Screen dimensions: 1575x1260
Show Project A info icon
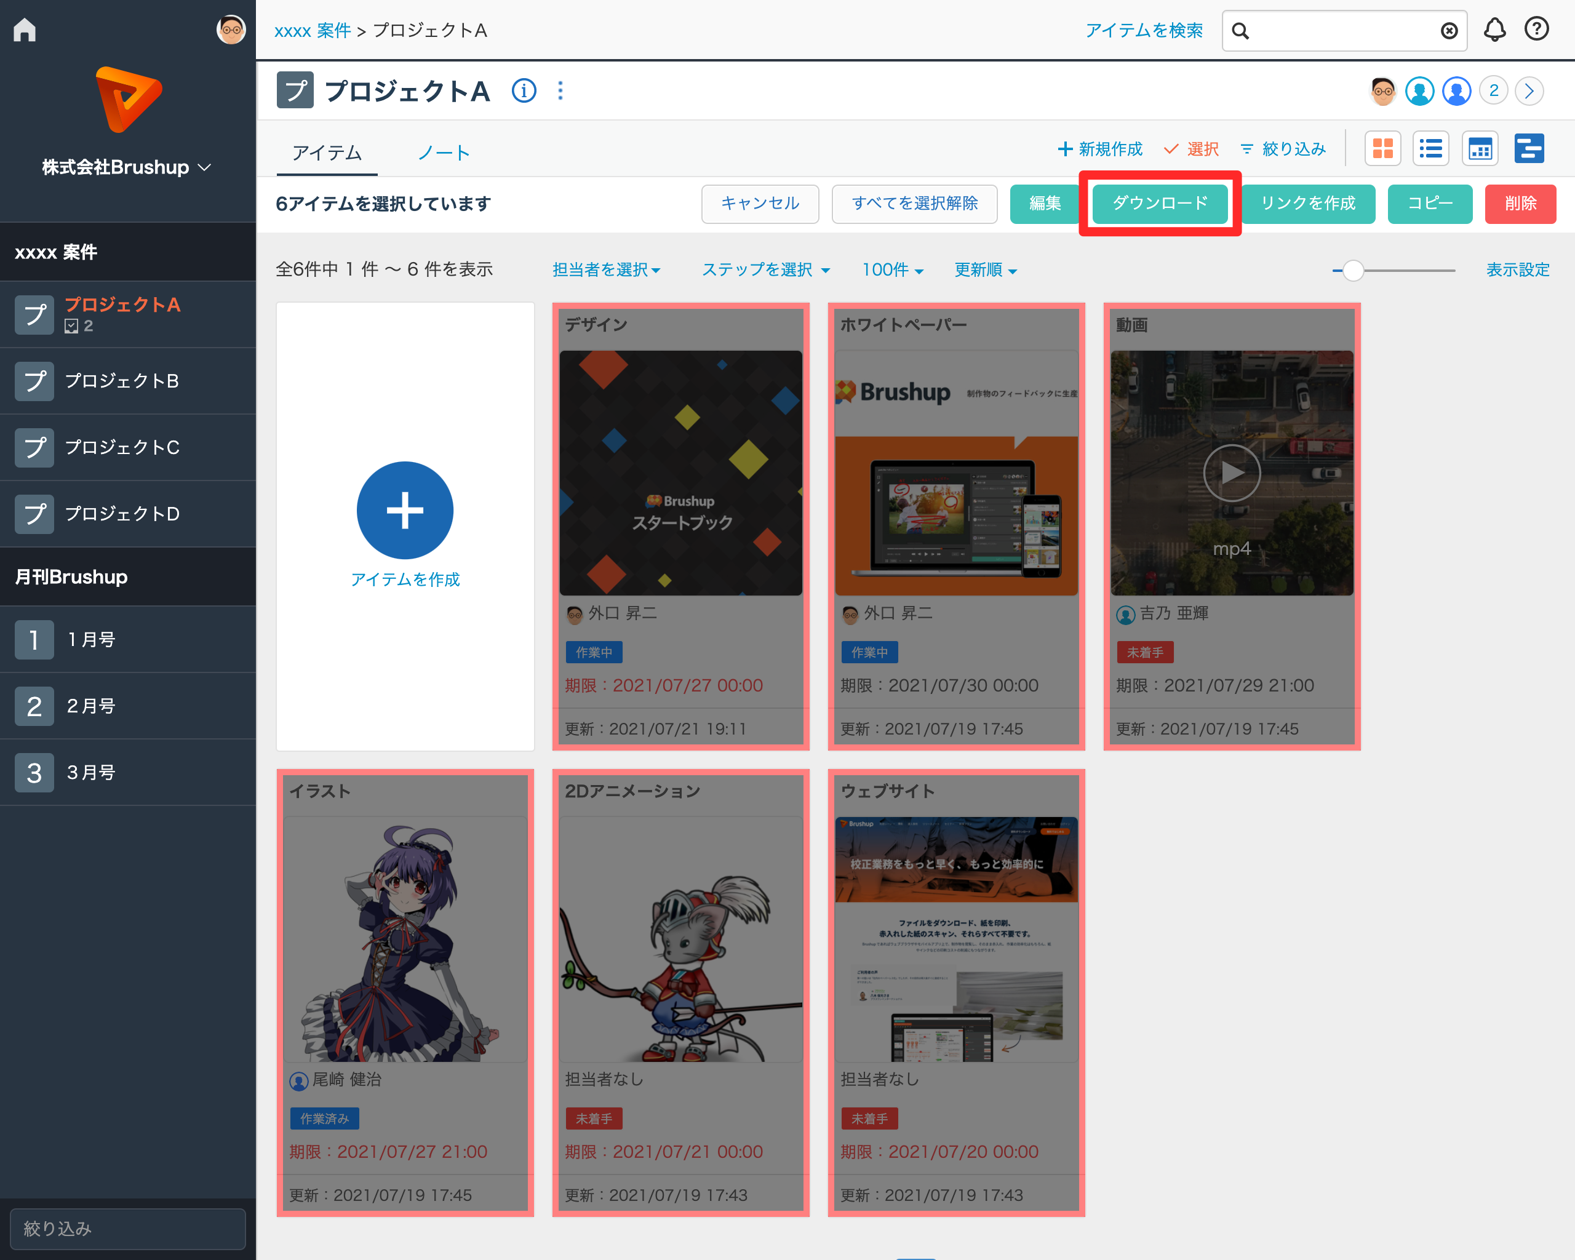tap(524, 91)
